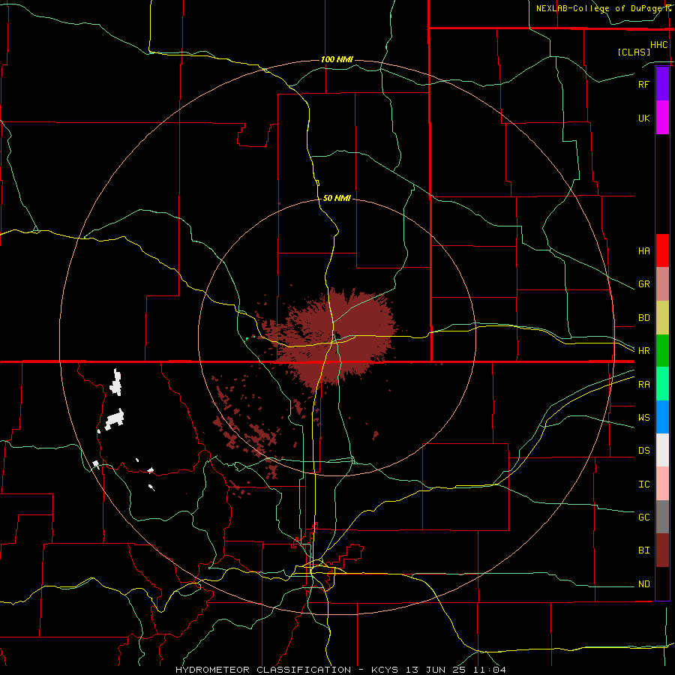This screenshot has width=675, height=675.
Task: Click the IC light pink legend swatch
Action: [x=662, y=484]
